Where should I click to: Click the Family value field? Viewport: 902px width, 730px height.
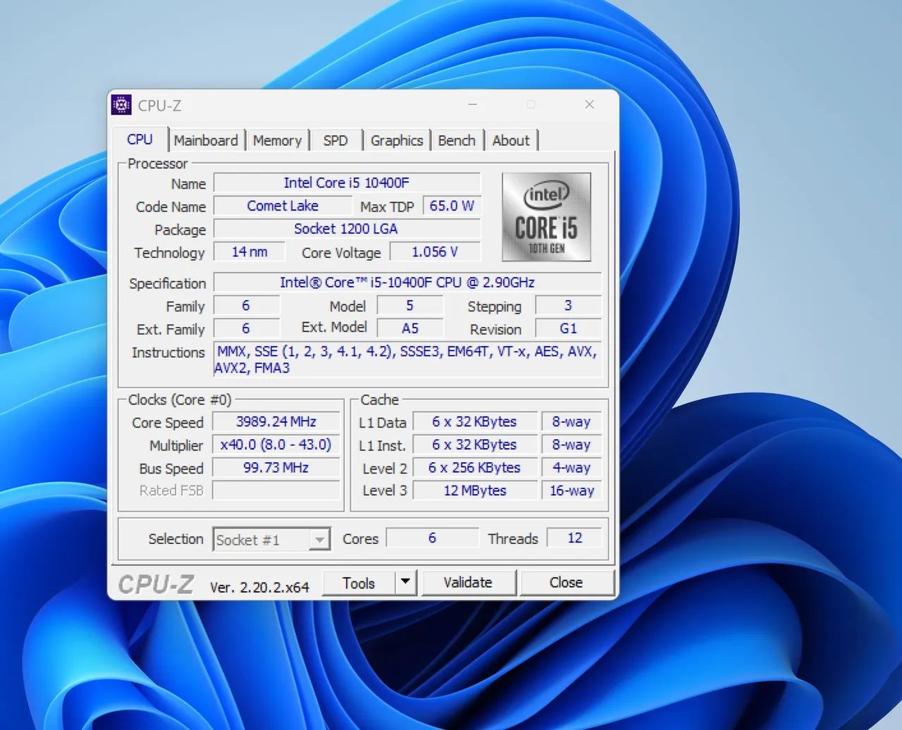coord(246,306)
